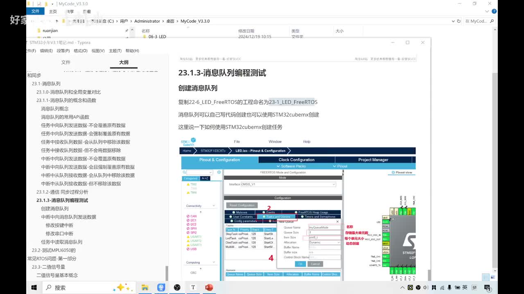Sort by 名称 column in Explorer
This screenshot has height=294, width=524.
tap(146, 31)
